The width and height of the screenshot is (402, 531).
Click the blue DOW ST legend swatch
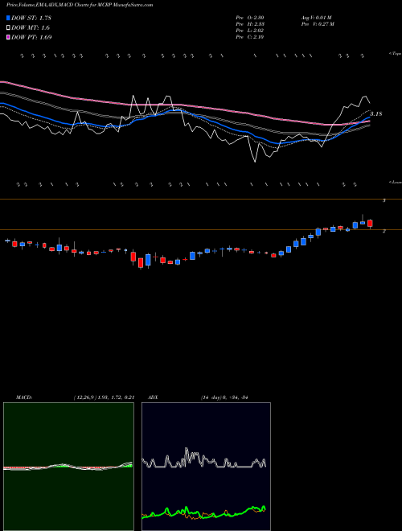(x=9, y=18)
